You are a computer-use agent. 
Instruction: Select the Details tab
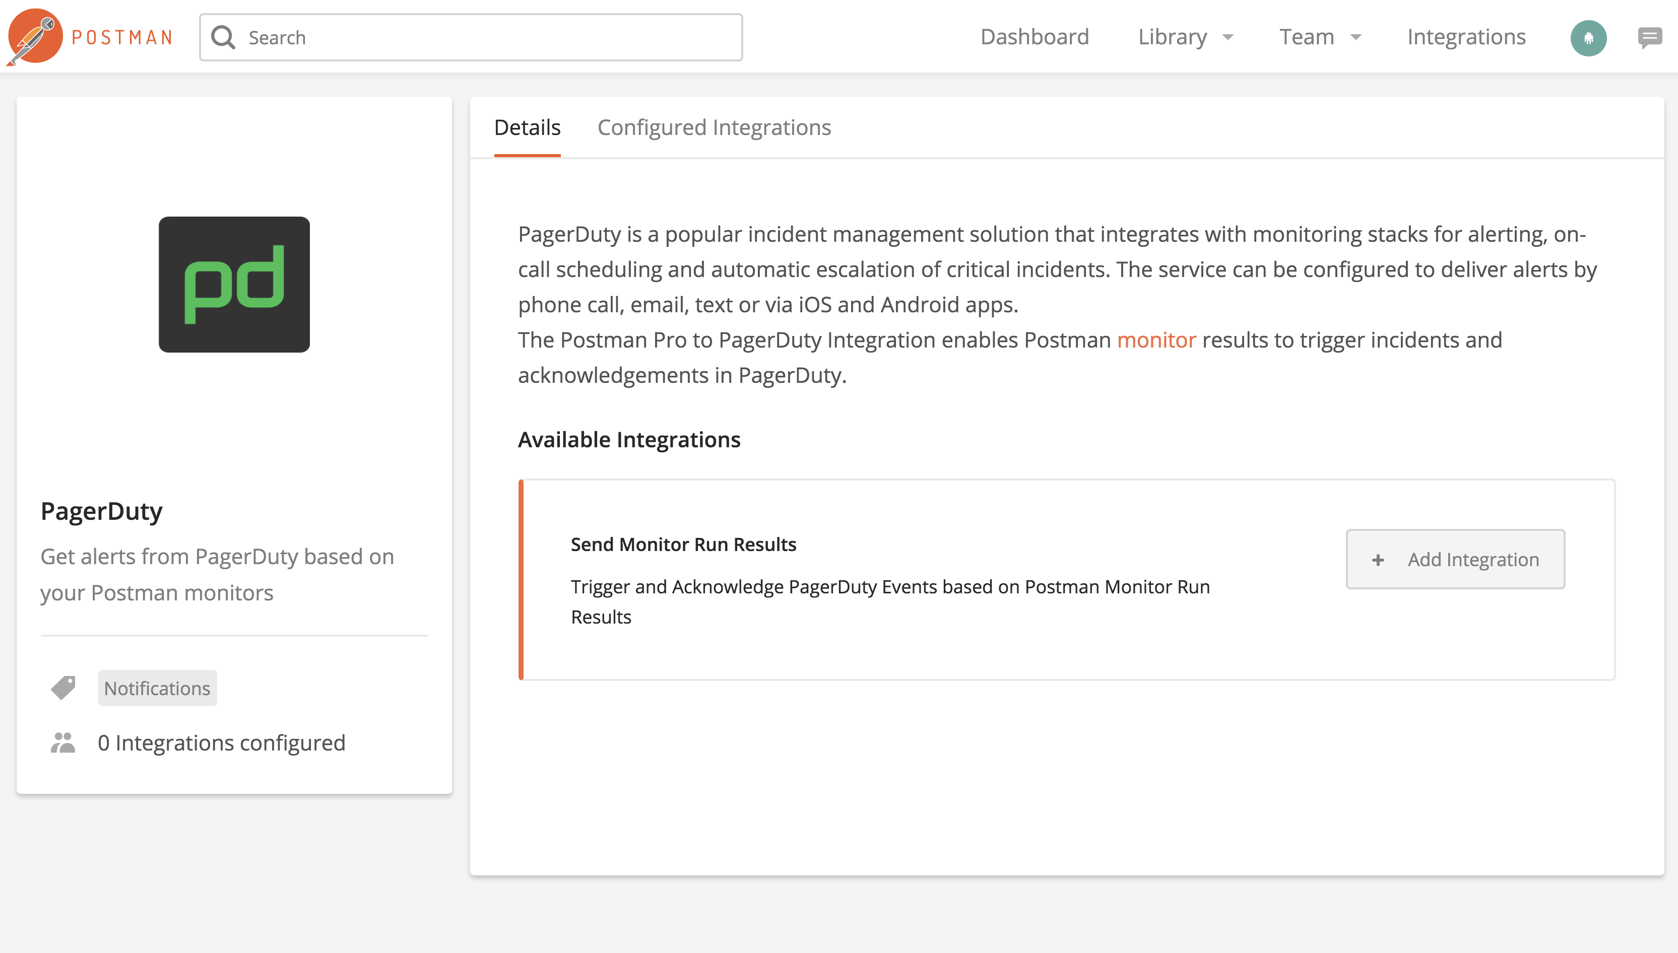tap(527, 127)
